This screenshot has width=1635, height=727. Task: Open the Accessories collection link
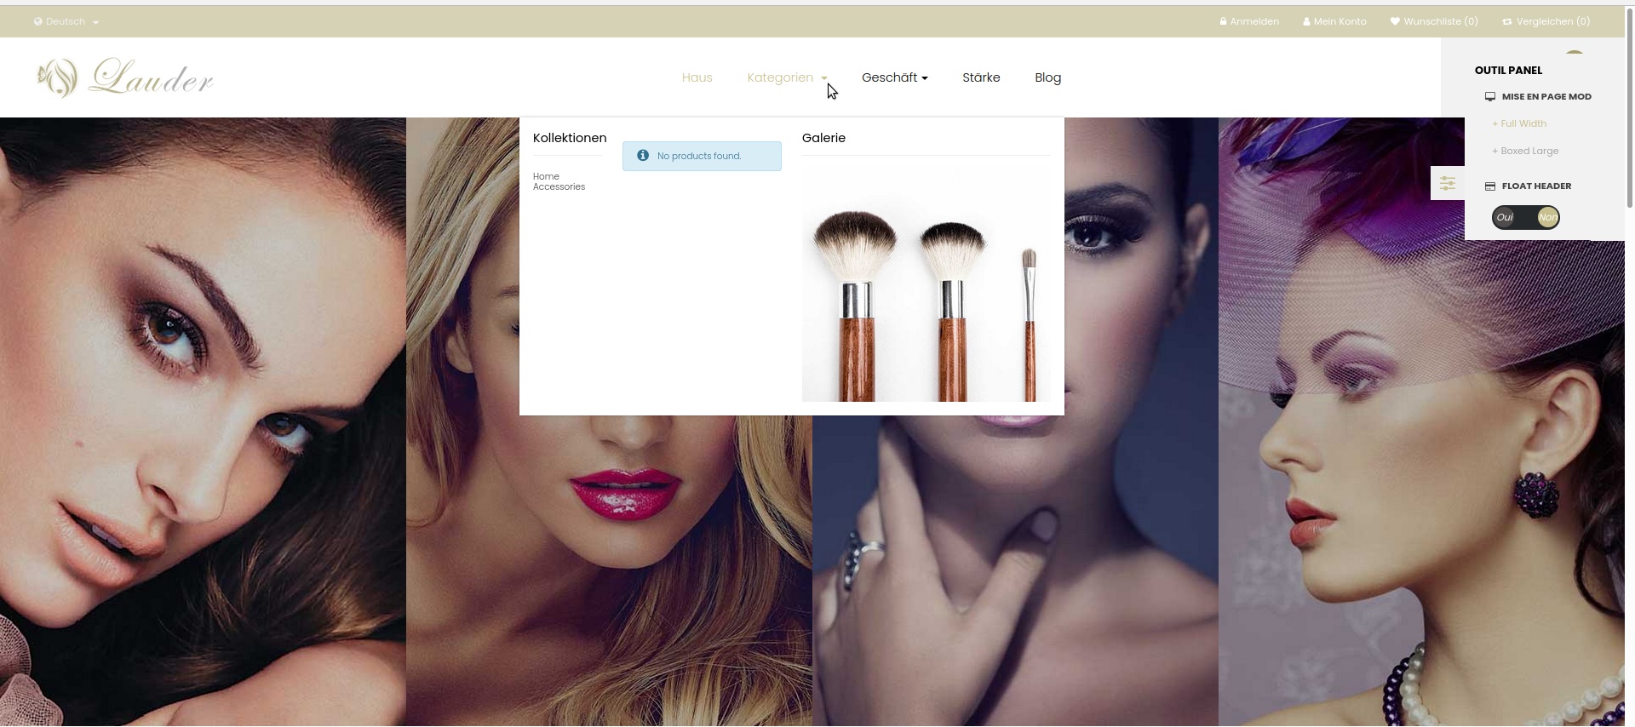point(559,186)
